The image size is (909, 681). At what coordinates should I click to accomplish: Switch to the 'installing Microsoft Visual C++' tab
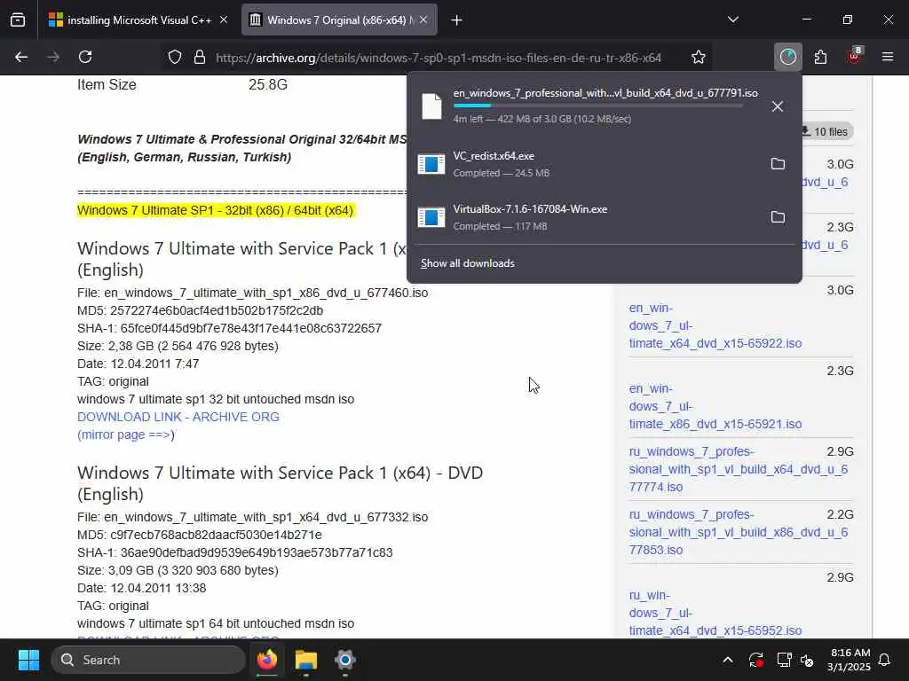click(x=138, y=20)
